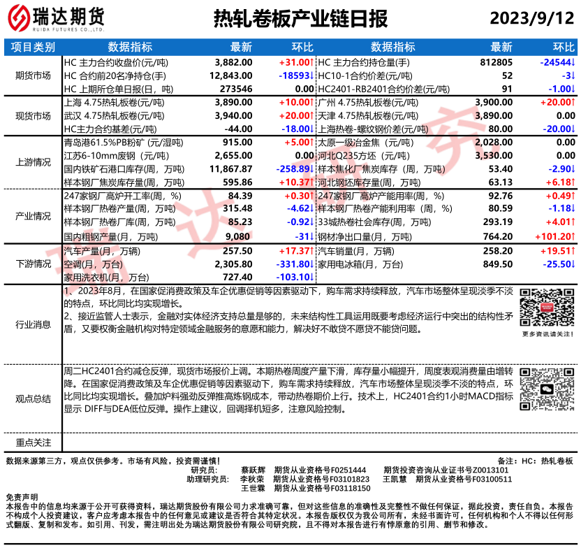Select the 项目类别 column header
Screen dimensions: 581x548
pos(32,48)
